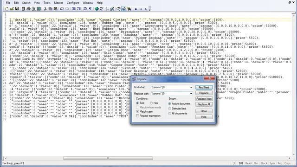
Task: Undo the last edit via the toolbar
Action: pyautogui.click(x=62, y=9)
